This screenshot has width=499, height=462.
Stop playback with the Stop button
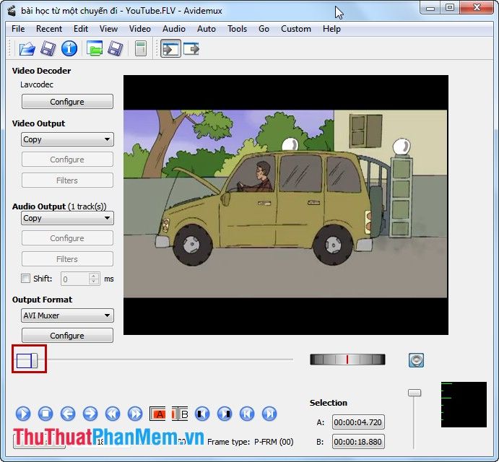[45, 414]
